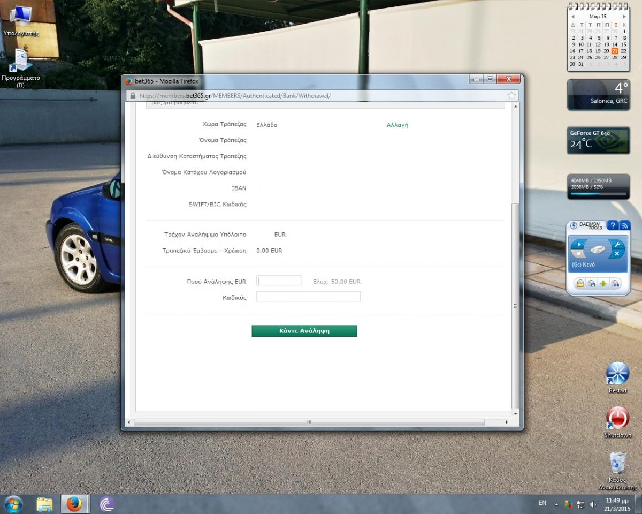Click the volume speaker tray icon
This screenshot has height=514, width=642.
593,504
